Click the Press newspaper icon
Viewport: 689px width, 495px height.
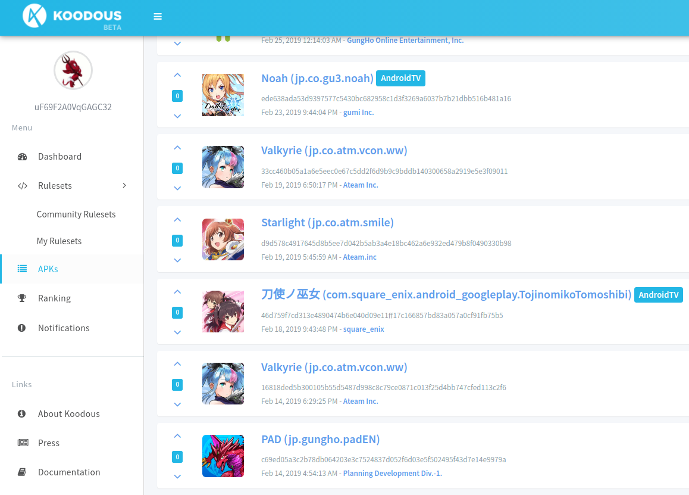point(23,443)
